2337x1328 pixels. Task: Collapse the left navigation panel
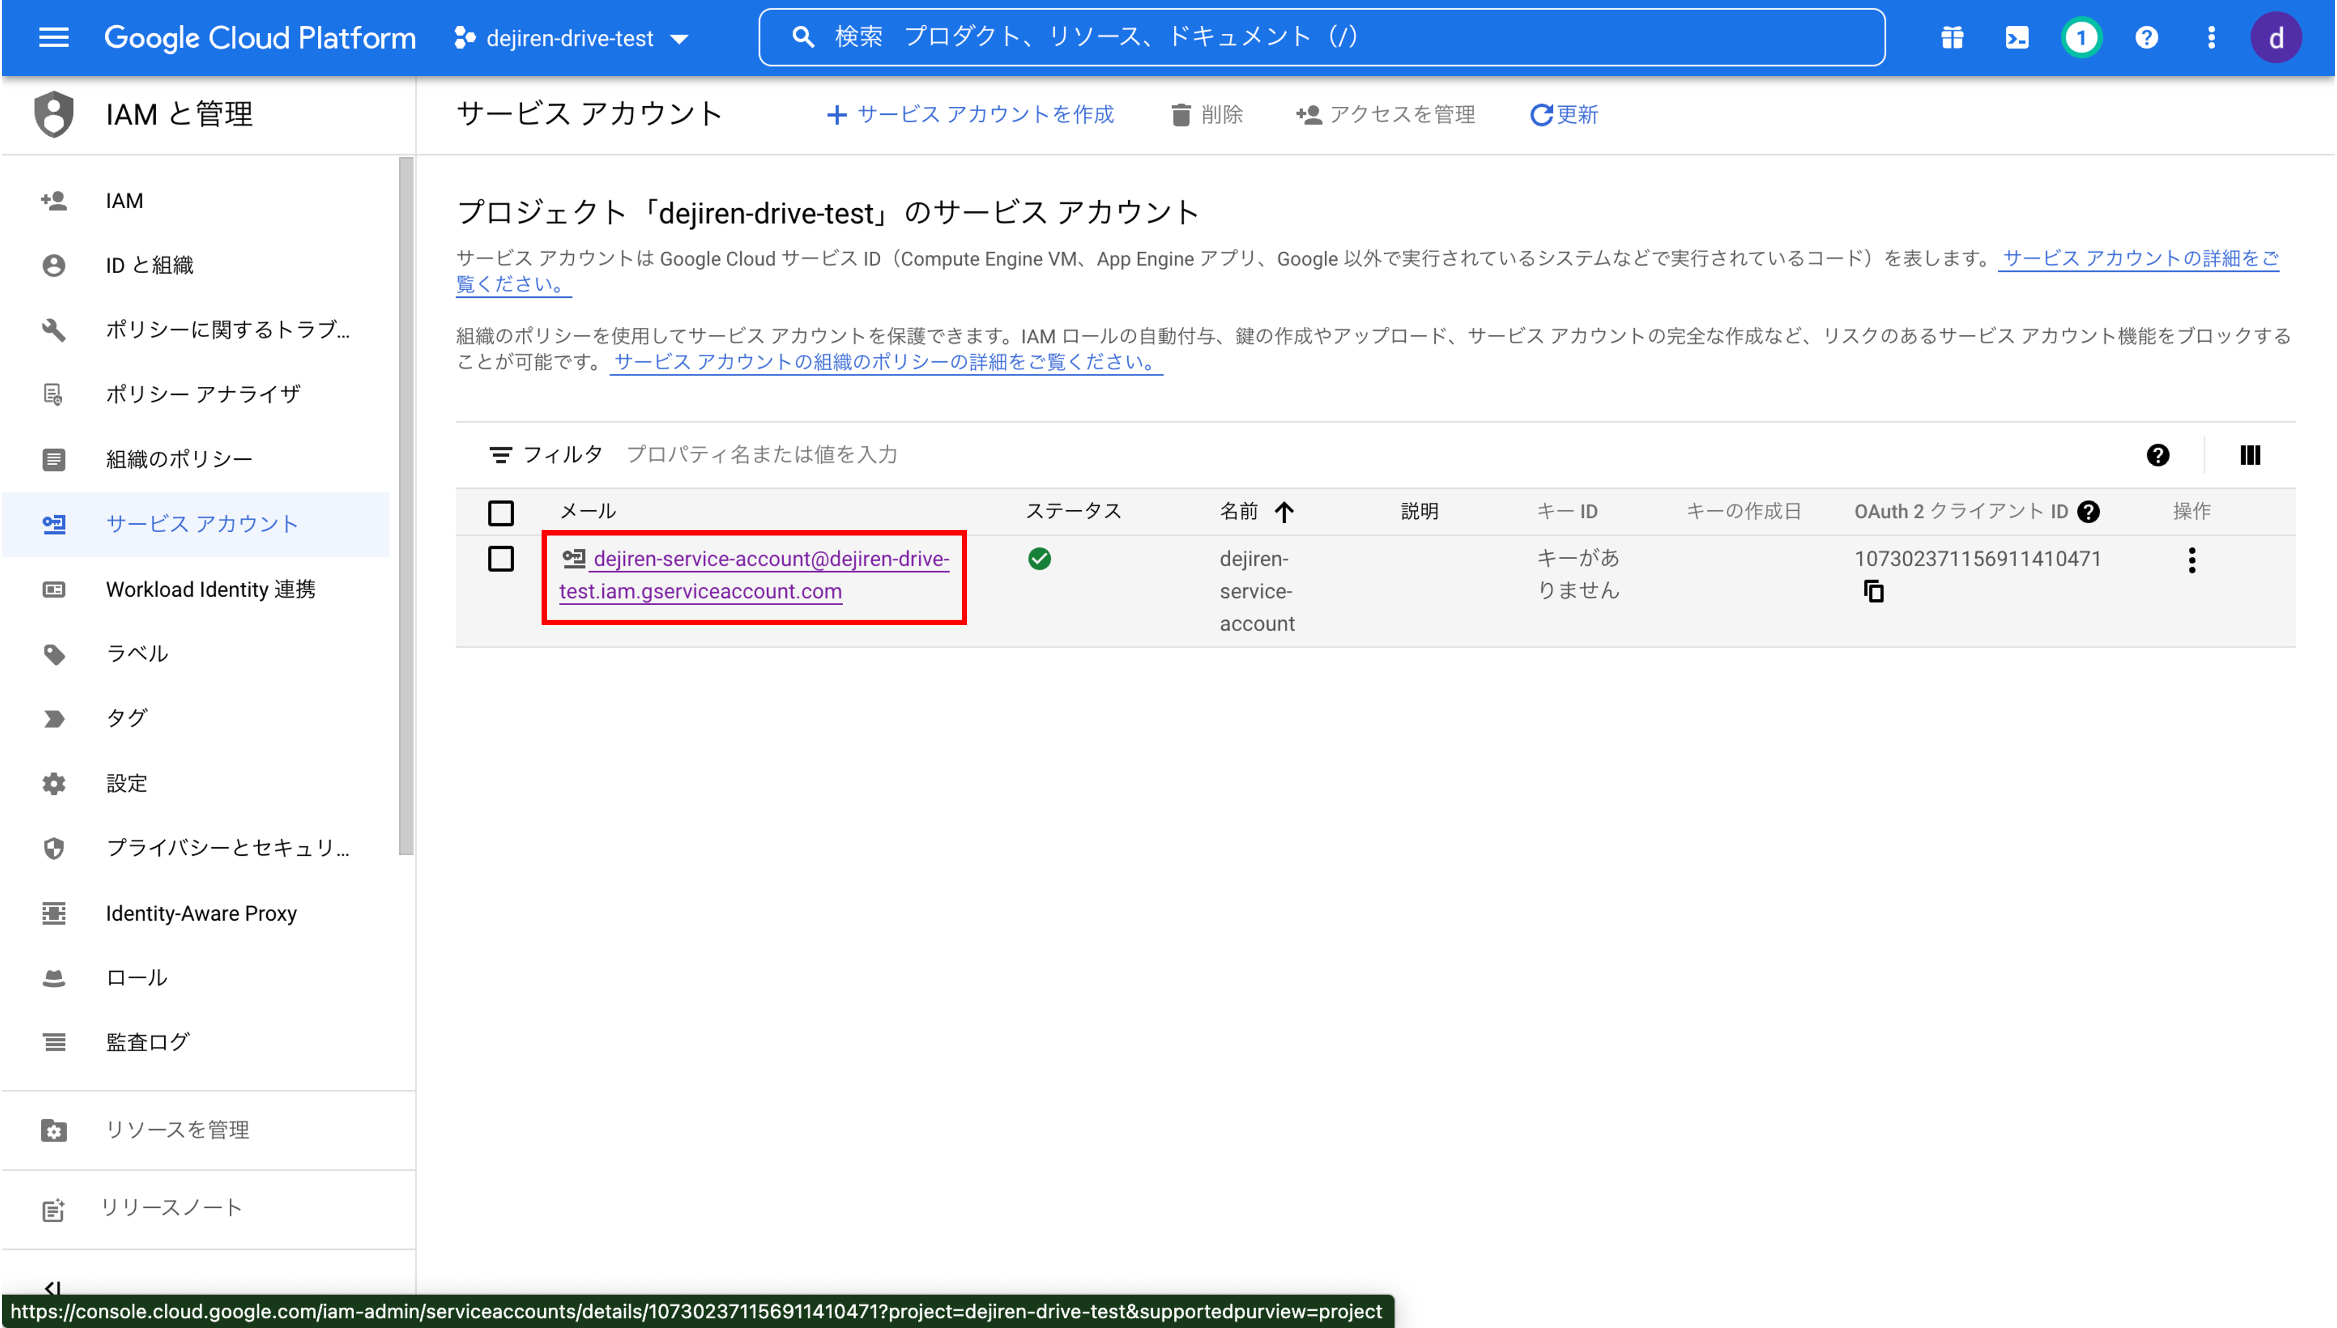53,1287
